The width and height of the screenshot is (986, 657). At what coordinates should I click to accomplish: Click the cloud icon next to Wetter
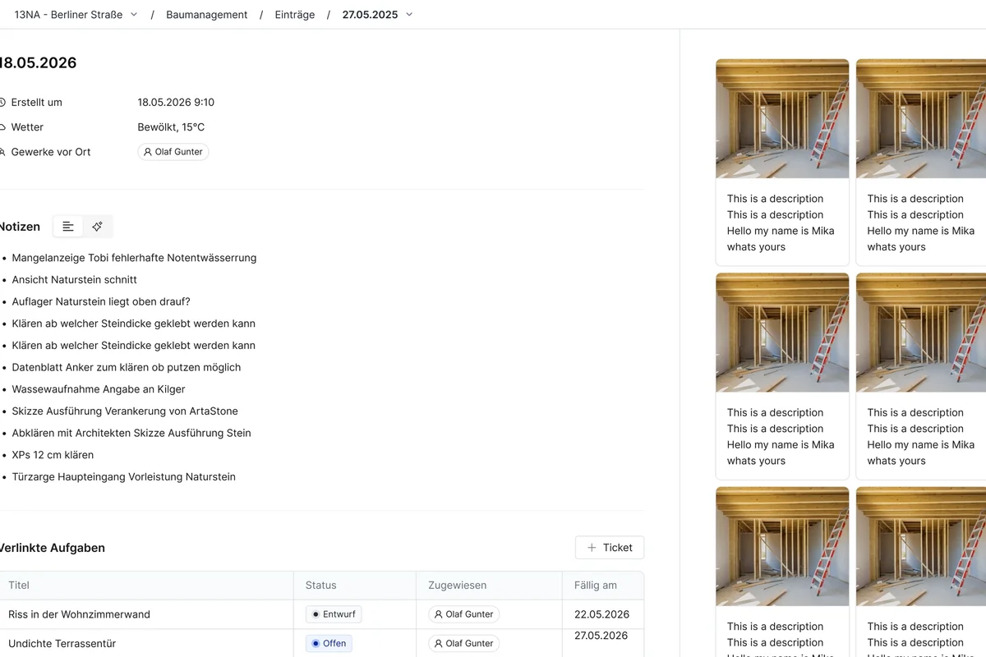click(x=2, y=127)
